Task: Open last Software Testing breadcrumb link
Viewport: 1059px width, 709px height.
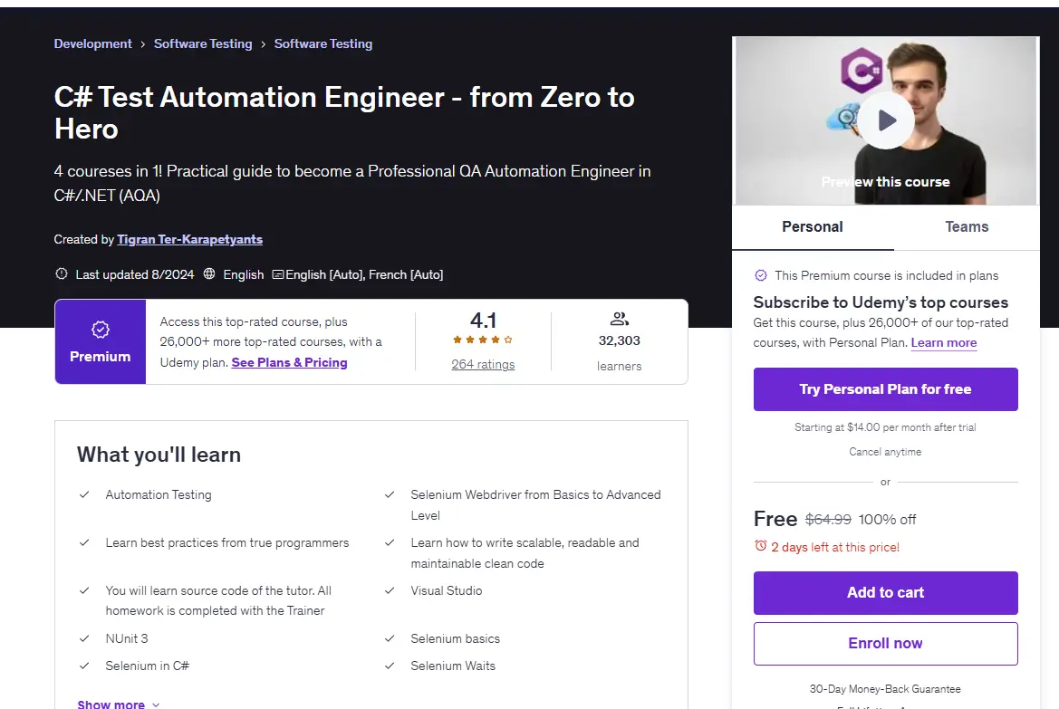Action: (323, 43)
